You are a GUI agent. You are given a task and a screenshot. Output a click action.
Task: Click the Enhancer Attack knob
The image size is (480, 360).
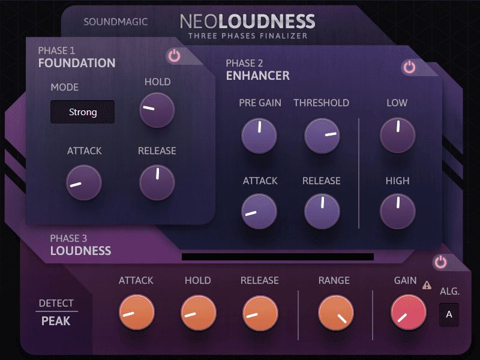coord(259,212)
